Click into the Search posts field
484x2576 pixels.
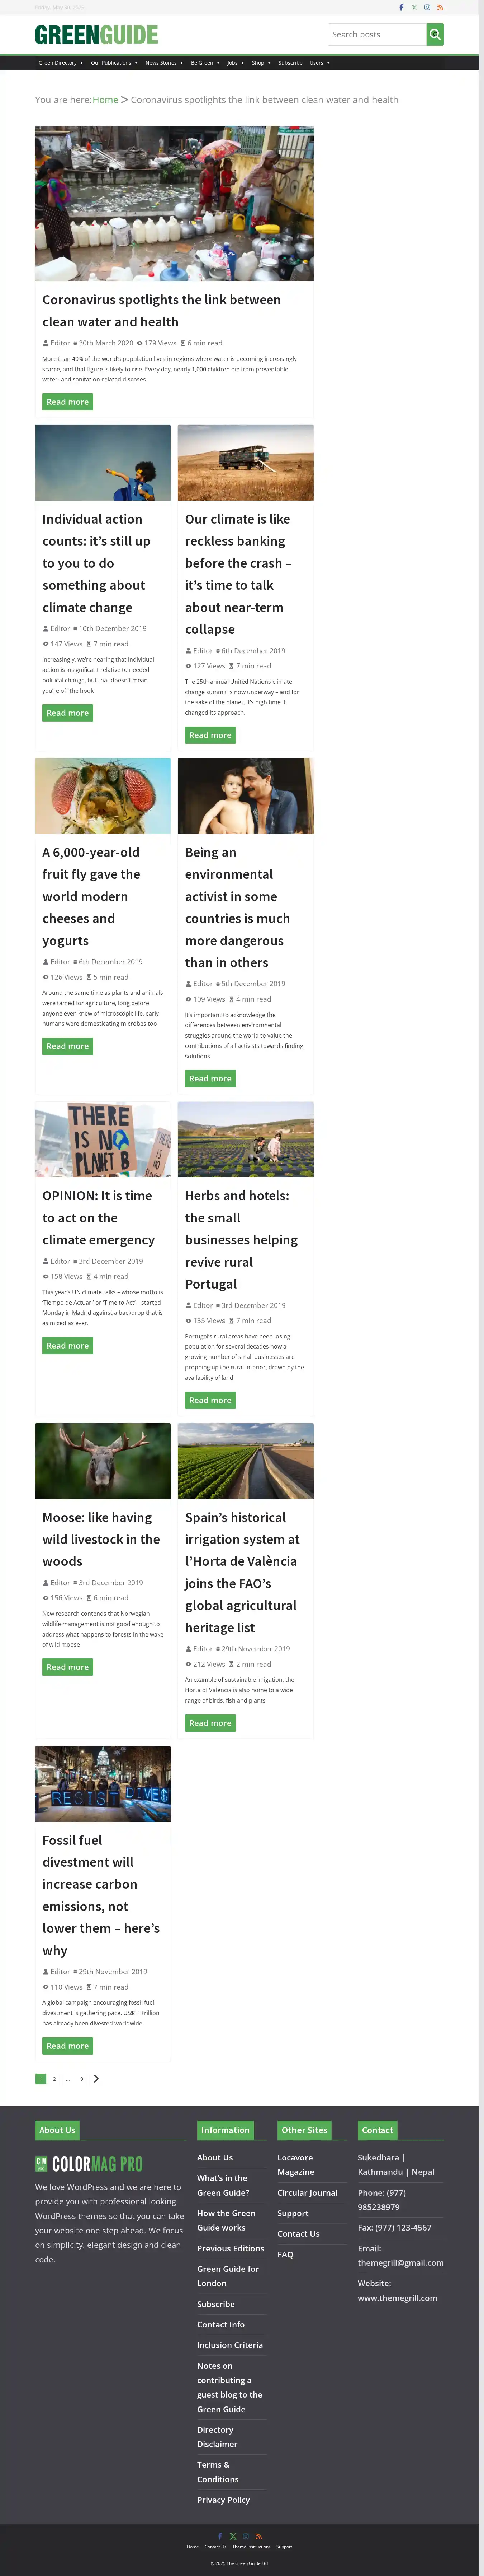(x=377, y=34)
